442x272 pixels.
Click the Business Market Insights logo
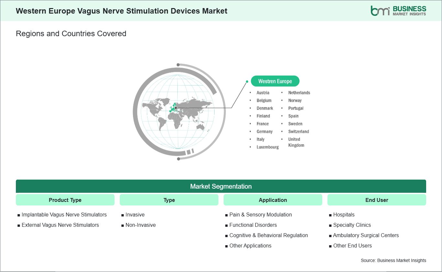tap(398, 11)
